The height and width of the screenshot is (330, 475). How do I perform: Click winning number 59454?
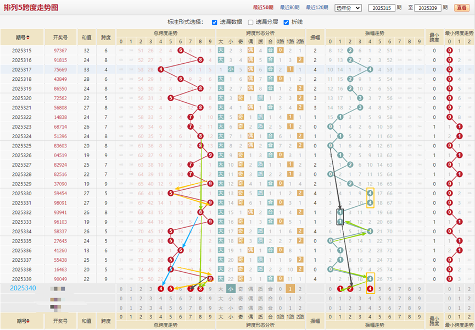60,193
